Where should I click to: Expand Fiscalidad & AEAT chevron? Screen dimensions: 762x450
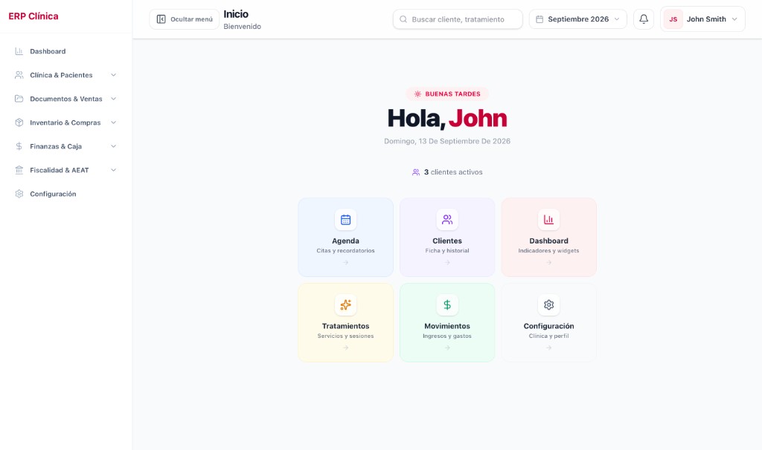(x=113, y=170)
